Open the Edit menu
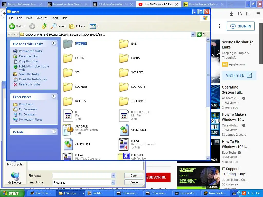Image resolution: width=263 pixels, height=197 pixels. [x=20, y=18]
